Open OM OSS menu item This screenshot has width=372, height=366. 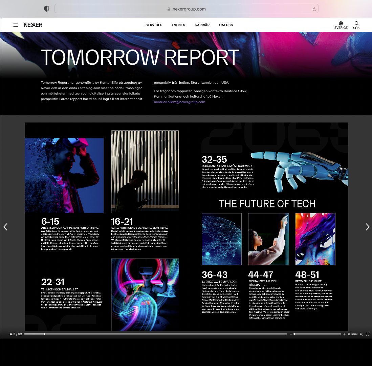point(226,25)
